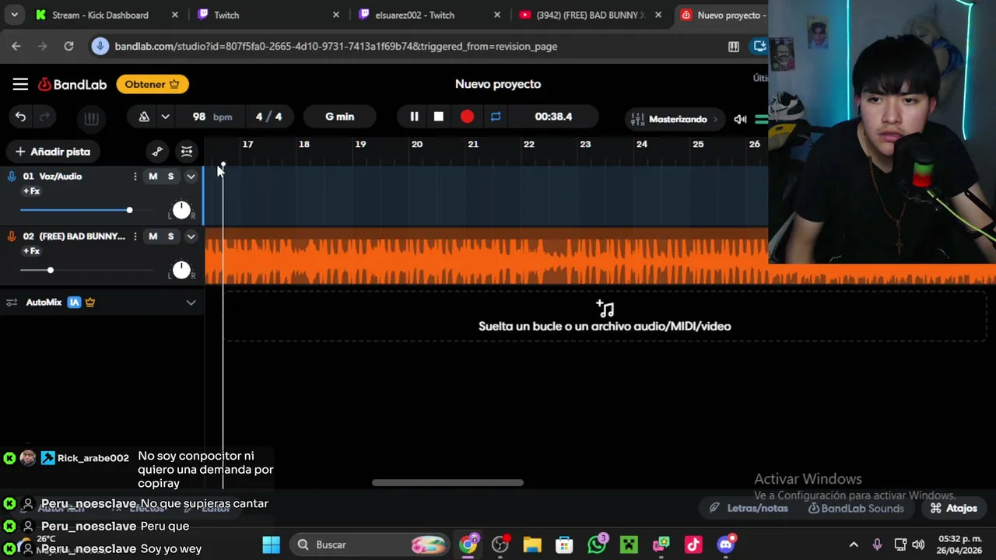996x560 pixels.
Task: Edit the 98 bpm tempo value
Action: [212, 117]
